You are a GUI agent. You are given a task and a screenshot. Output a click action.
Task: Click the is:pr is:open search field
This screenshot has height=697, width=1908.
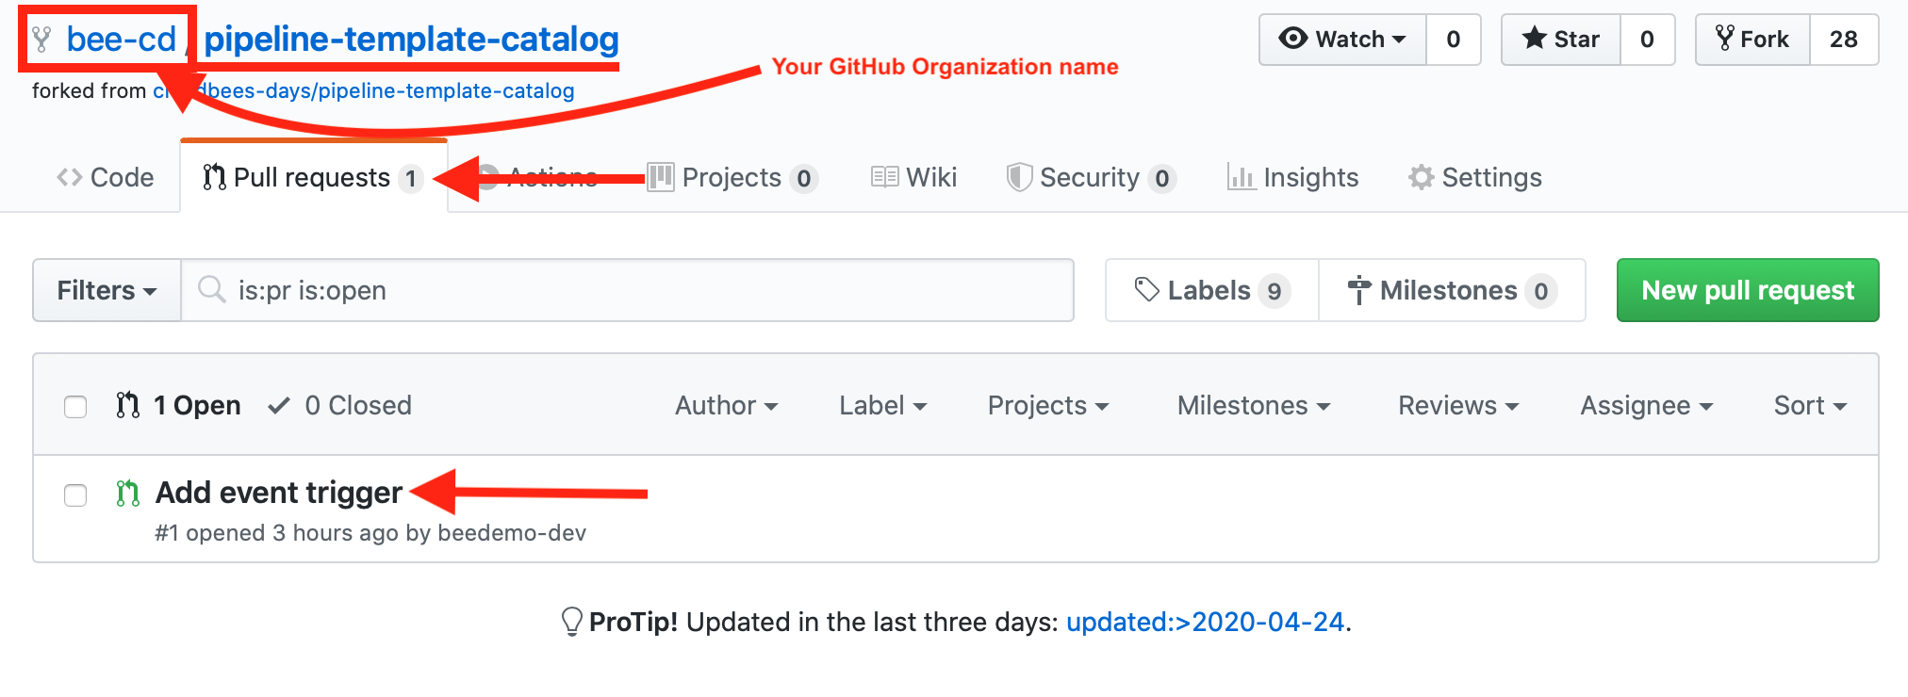(628, 290)
